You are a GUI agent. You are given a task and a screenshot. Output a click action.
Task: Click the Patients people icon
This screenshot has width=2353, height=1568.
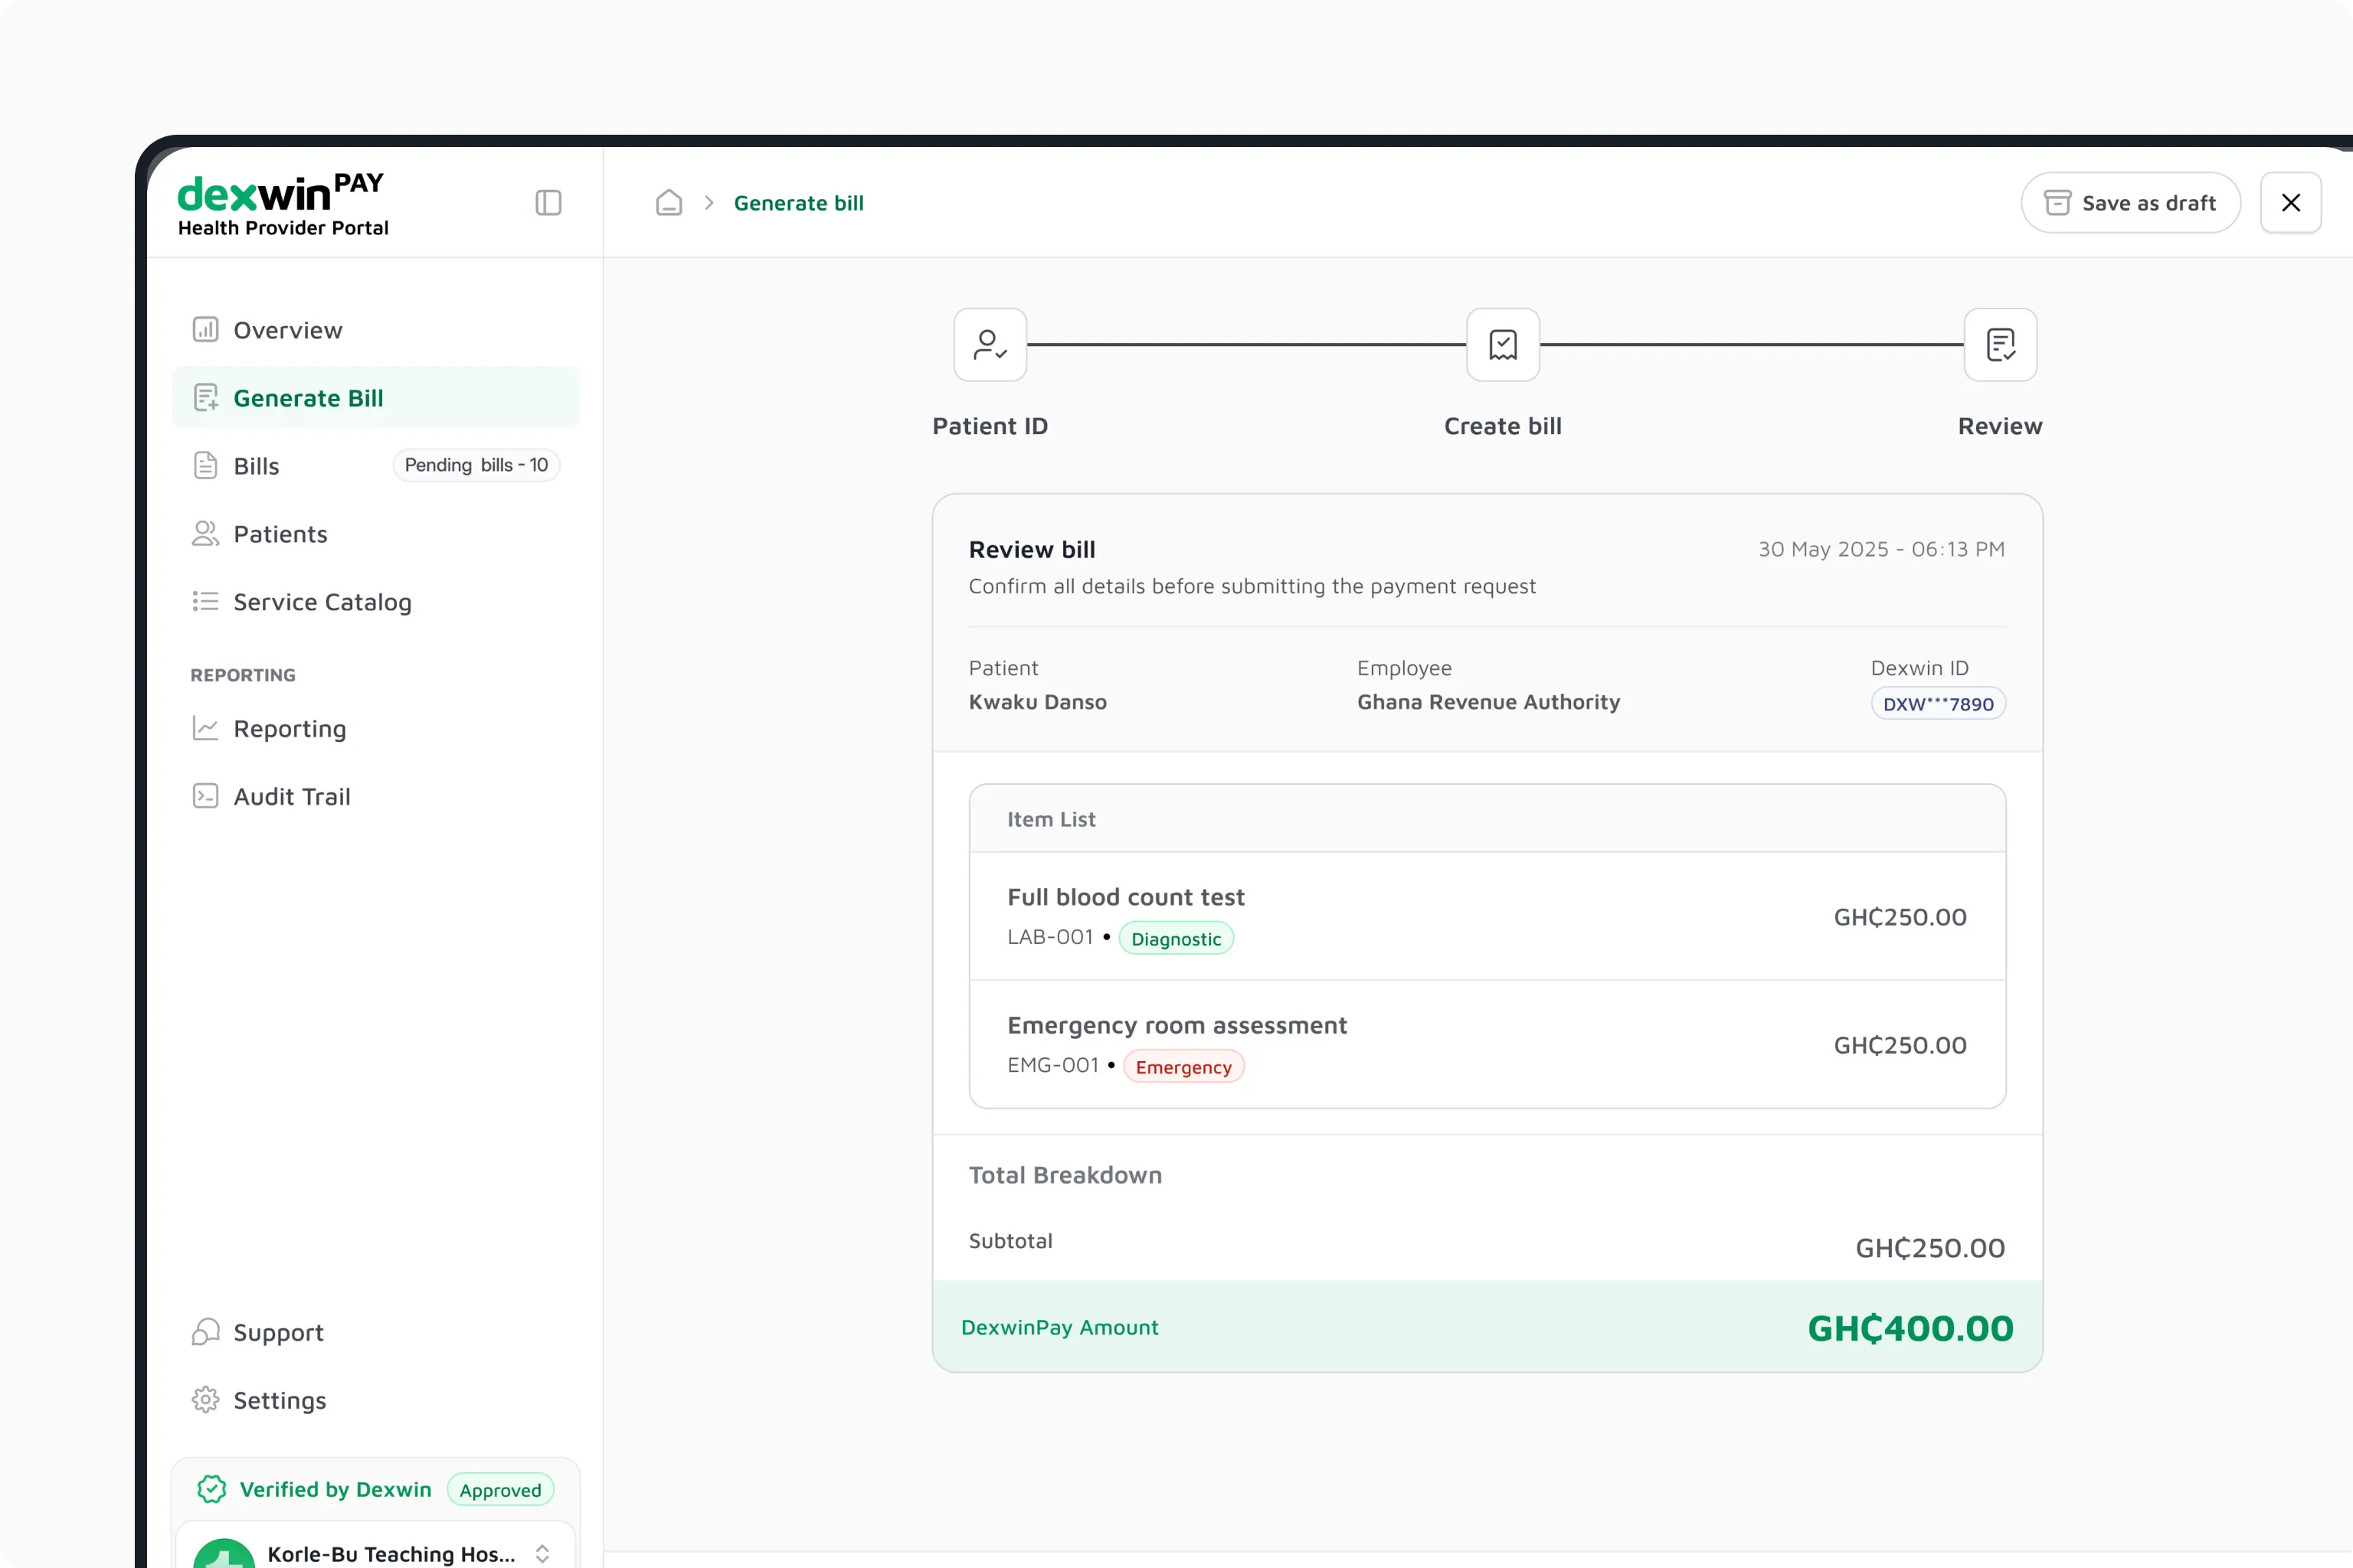point(205,534)
